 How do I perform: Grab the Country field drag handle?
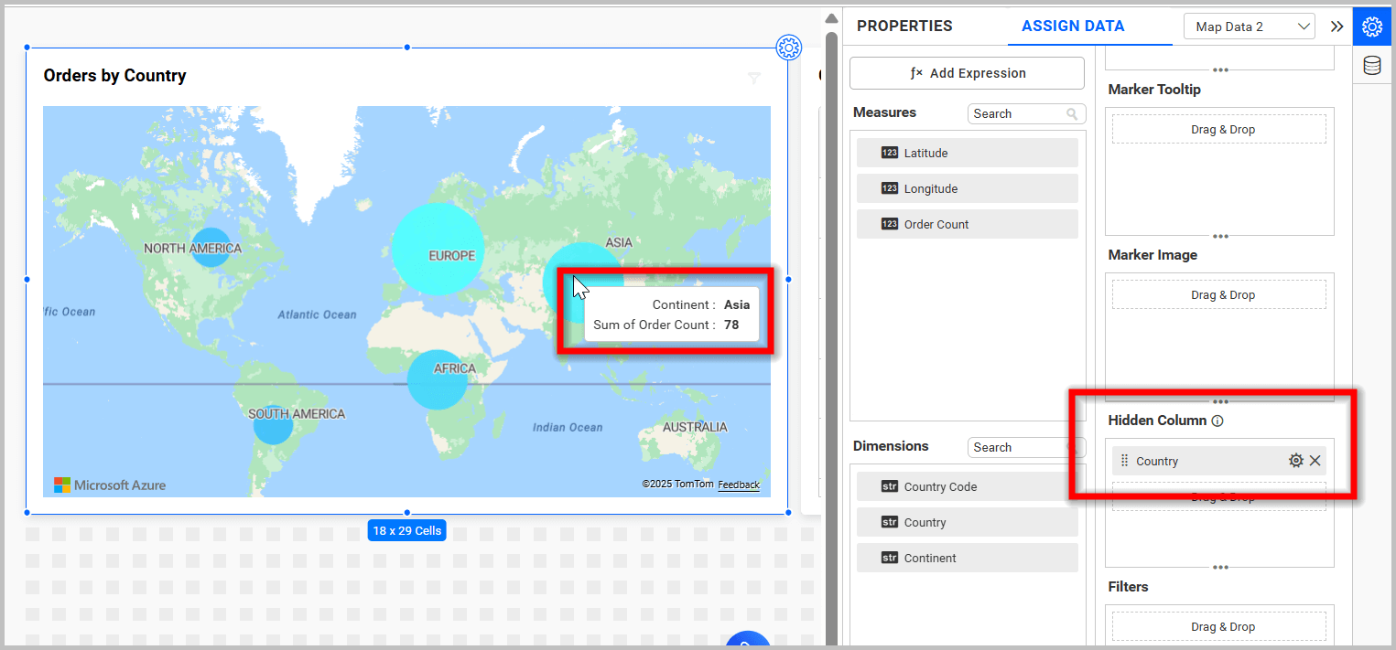click(1125, 461)
